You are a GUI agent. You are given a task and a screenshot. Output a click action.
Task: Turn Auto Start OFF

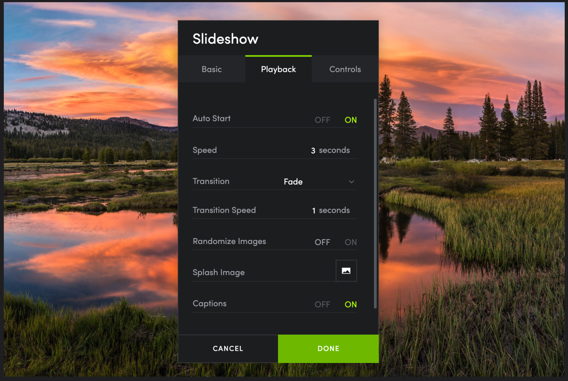click(x=322, y=120)
